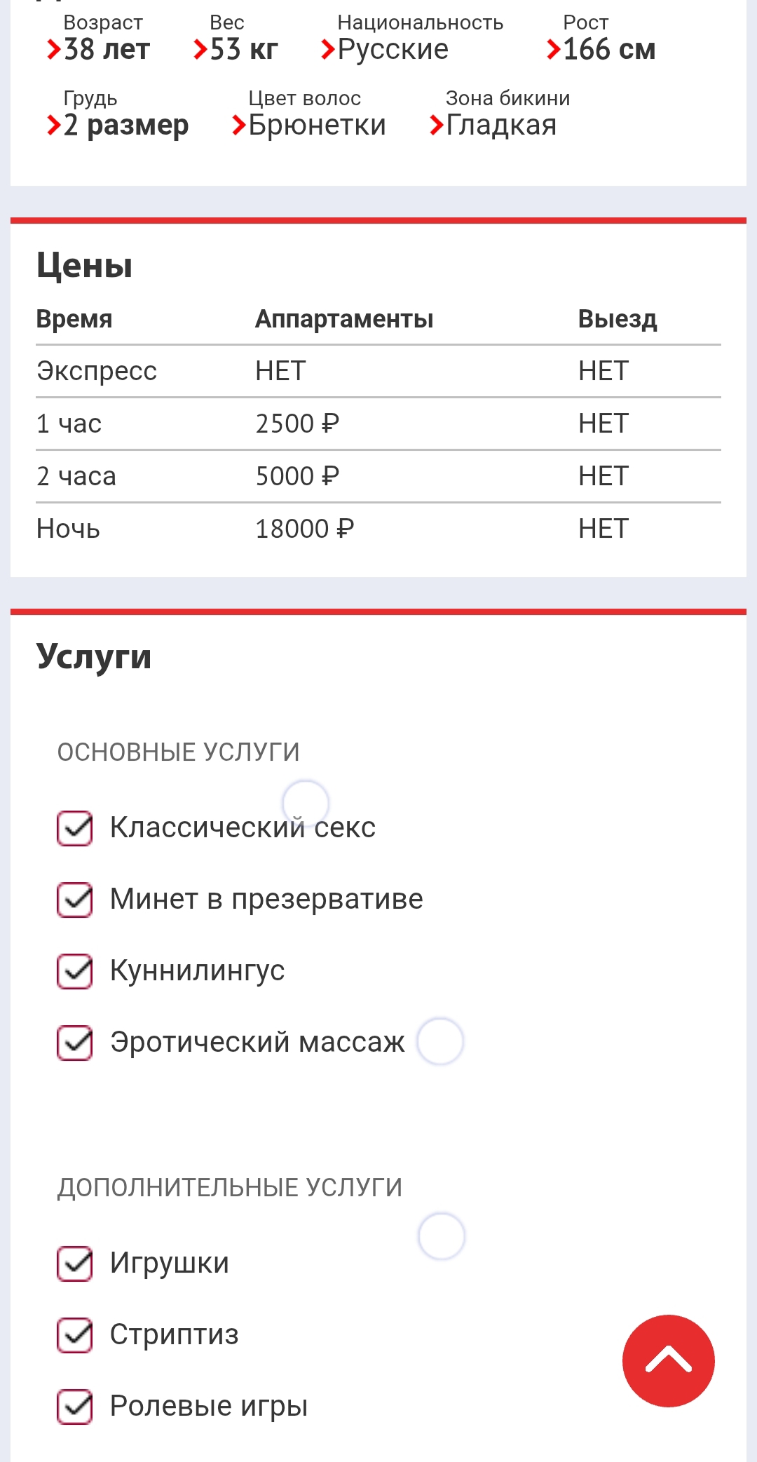Viewport: 757px width, 1462px height.
Task: Click red chevron beside 166 см
Action: (553, 50)
